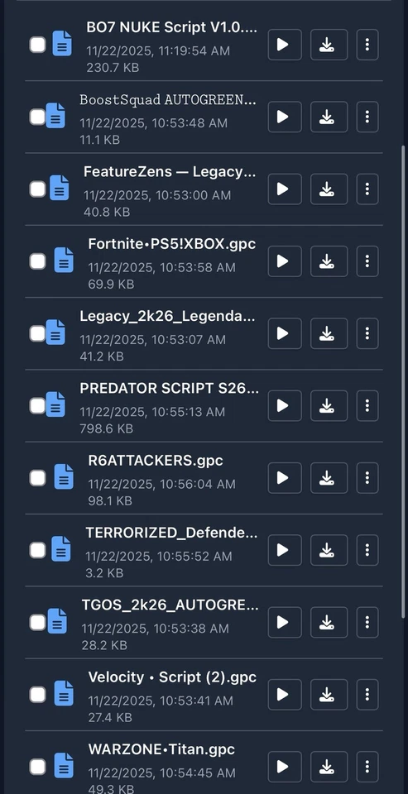Check the FeatureZens Legacy file

click(37, 189)
